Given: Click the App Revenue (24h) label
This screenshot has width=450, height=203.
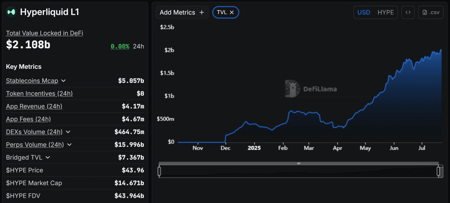Looking at the screenshot, I should 34,106.
